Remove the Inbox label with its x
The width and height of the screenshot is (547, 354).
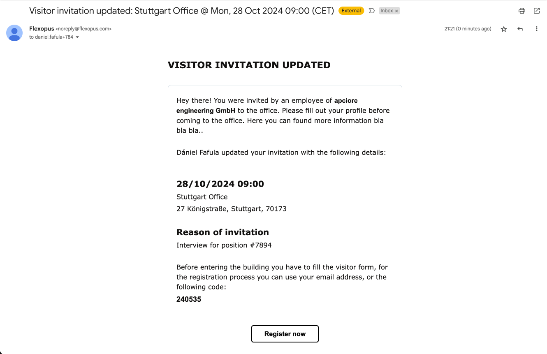coord(396,11)
